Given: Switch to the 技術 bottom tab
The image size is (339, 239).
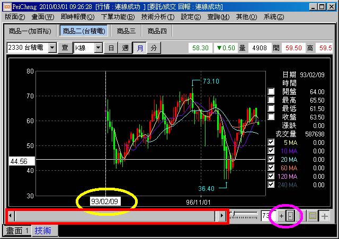Looking at the screenshot, I should point(43,231).
